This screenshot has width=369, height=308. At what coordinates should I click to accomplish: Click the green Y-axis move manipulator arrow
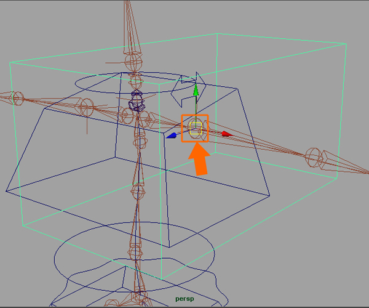196,91
